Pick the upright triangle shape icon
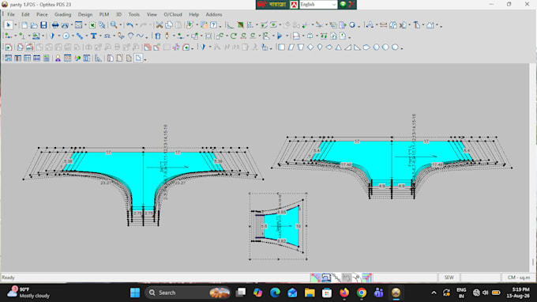Viewport: 537px width, 302px height. pyautogui.click(x=338, y=47)
